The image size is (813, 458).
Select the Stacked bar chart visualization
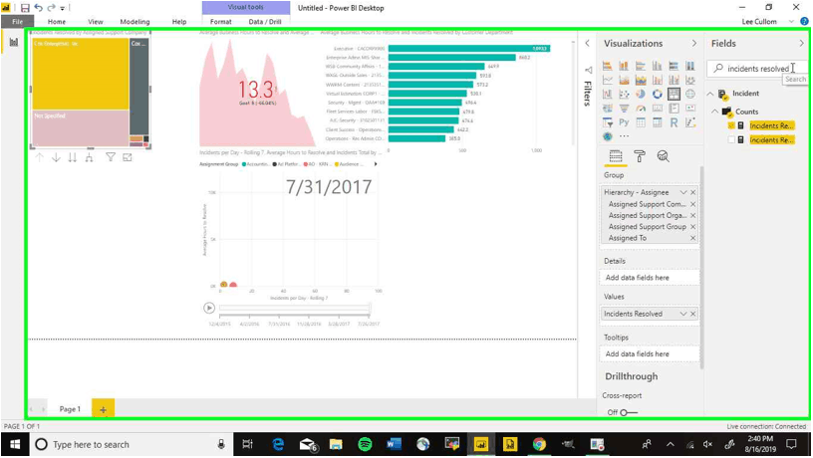[607, 66]
